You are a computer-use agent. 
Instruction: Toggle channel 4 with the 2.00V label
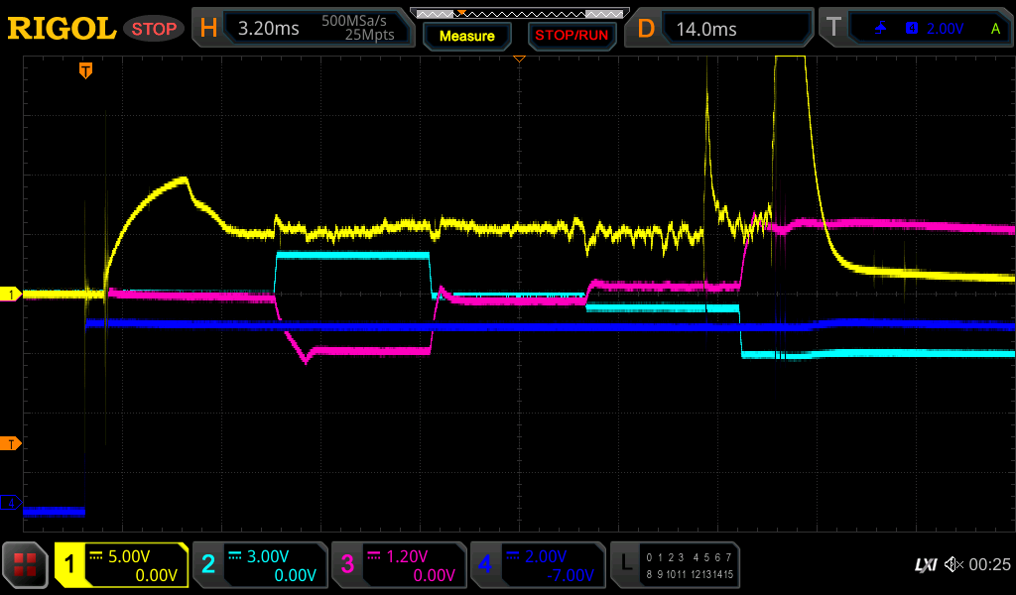(538, 565)
